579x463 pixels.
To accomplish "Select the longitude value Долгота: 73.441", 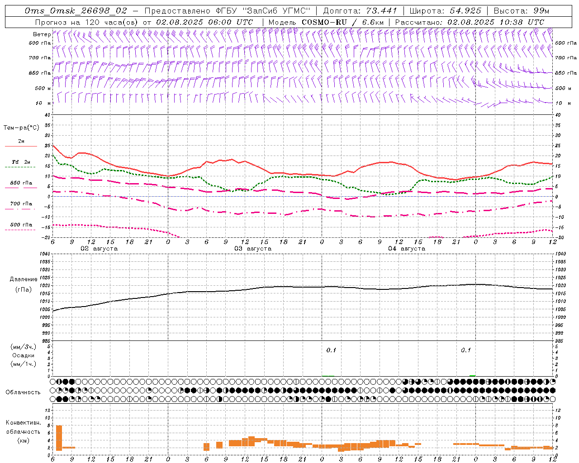I will (x=360, y=11).
